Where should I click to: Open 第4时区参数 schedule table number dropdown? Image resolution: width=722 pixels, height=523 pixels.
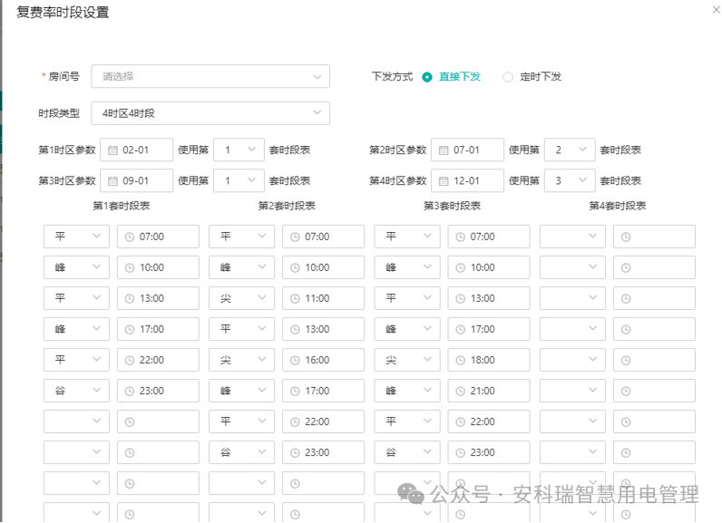570,180
